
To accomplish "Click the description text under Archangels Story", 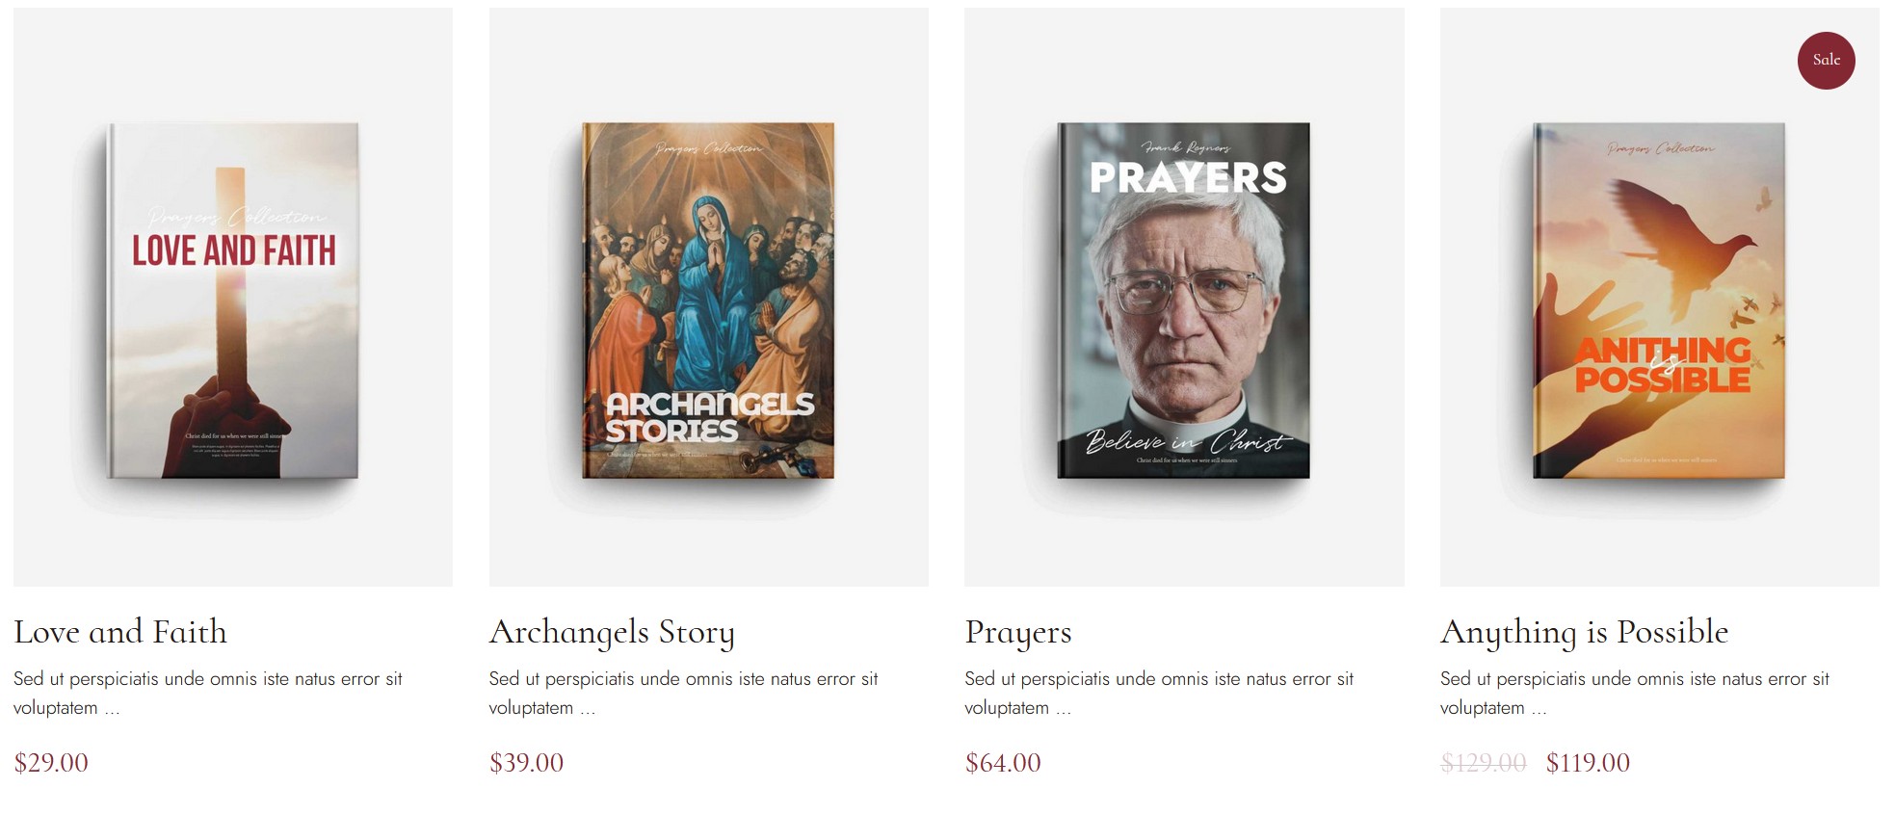I will [x=684, y=693].
